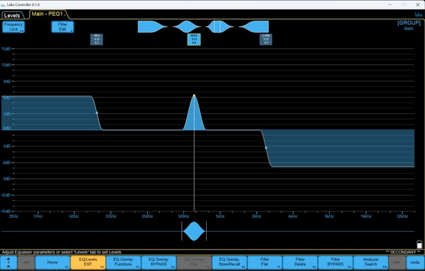Open EQ Overlay Store/Recall options
The image size is (425, 271).
[229, 262]
